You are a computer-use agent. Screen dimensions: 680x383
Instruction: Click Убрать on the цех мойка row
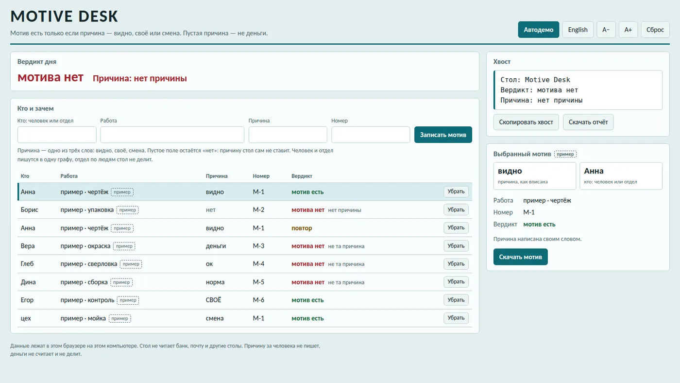[456, 318]
